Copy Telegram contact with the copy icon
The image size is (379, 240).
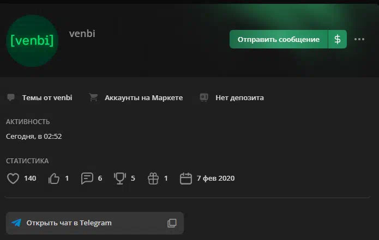click(x=172, y=223)
